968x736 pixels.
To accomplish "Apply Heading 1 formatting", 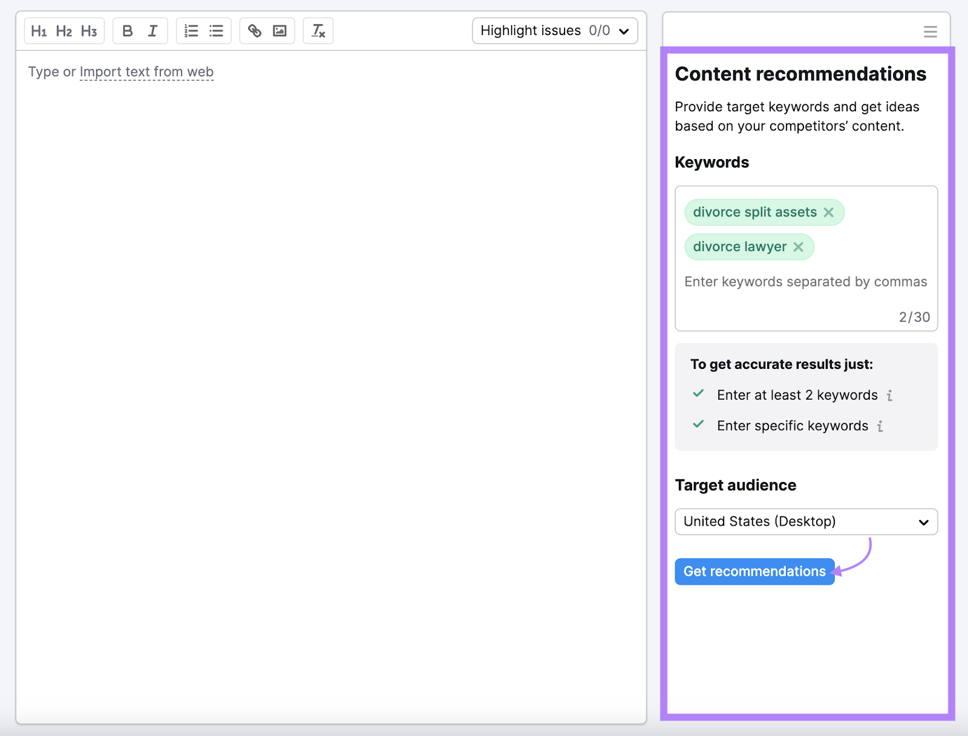I will point(39,30).
